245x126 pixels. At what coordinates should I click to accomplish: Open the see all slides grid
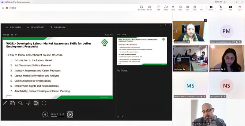pos(13,103)
